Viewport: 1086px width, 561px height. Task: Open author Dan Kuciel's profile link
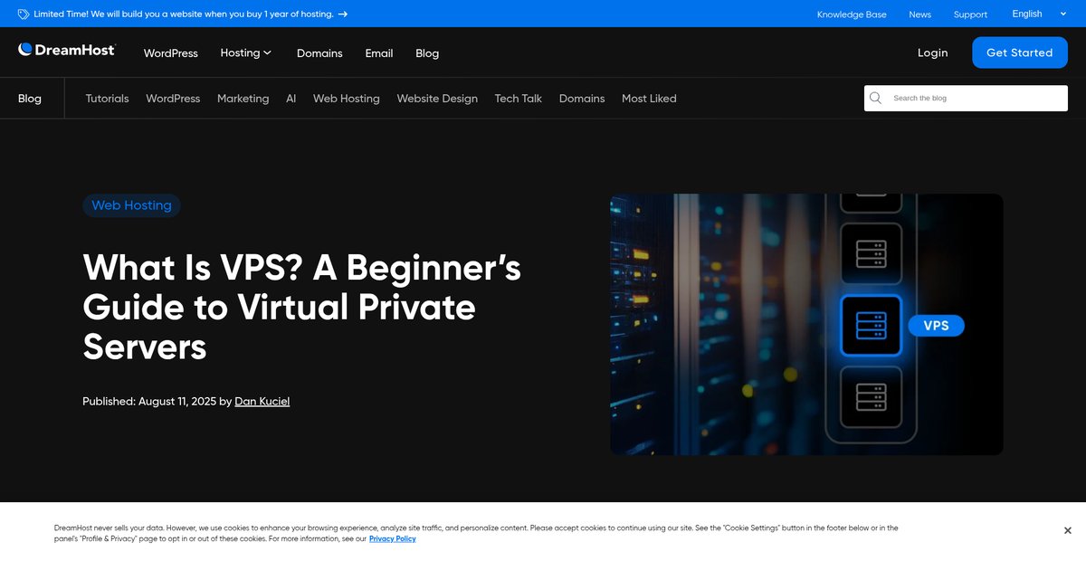(x=262, y=401)
